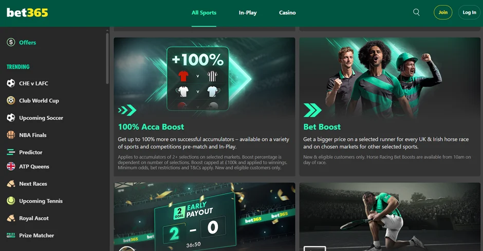Open the Next Races horse icon
This screenshot has height=251, width=483.
tap(11, 184)
